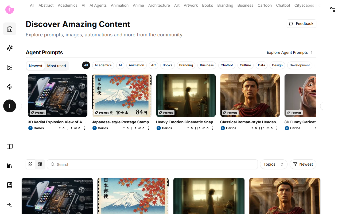Open the Home icon in sidebar
The height and width of the screenshot is (214, 342).
tap(10, 29)
